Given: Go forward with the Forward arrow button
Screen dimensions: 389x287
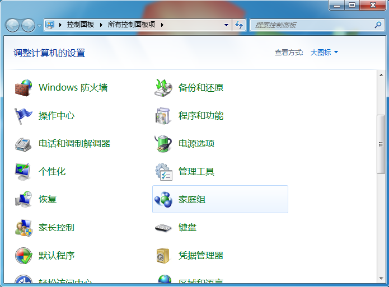Looking at the screenshot, I should tap(28, 25).
